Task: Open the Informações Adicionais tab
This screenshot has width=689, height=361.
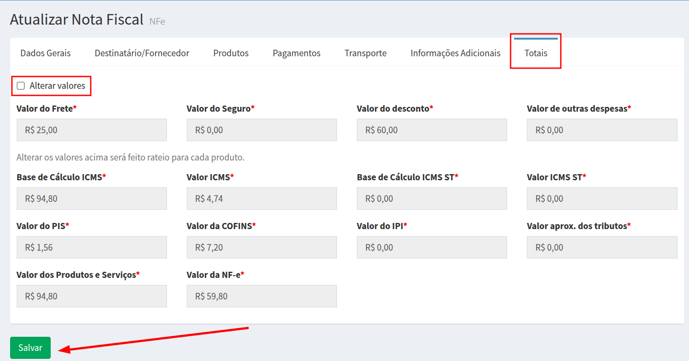Action: [455, 53]
